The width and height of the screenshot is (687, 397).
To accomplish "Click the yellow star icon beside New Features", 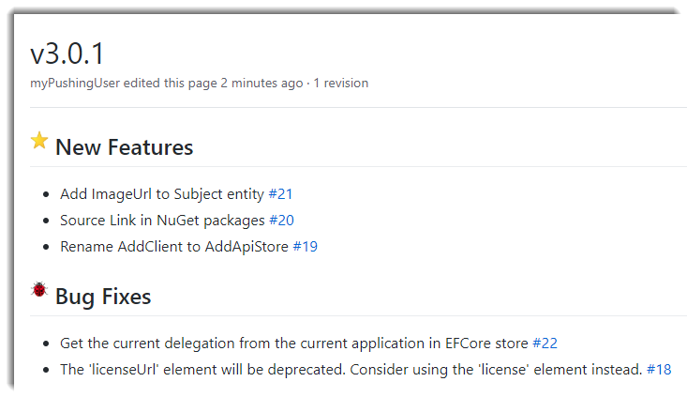I will 39,141.
